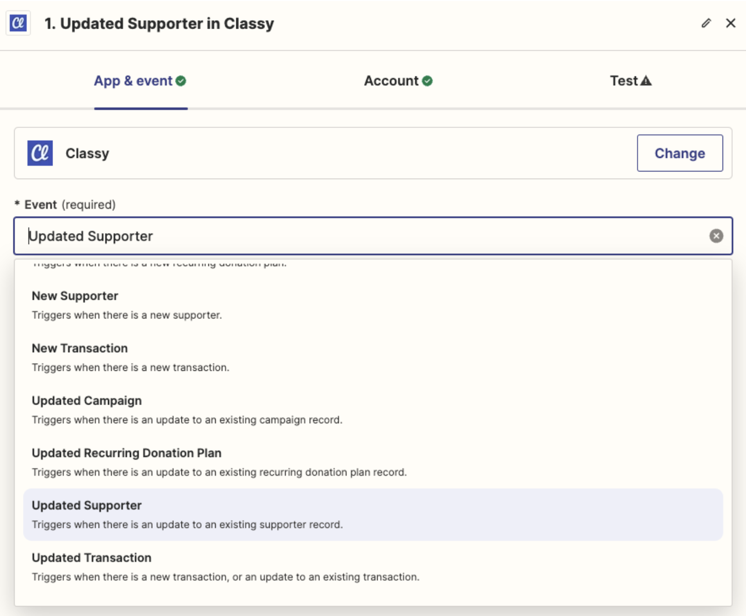This screenshot has width=746, height=616.
Task: Click the green checkmark beside App & event
Action: pyautogui.click(x=181, y=81)
